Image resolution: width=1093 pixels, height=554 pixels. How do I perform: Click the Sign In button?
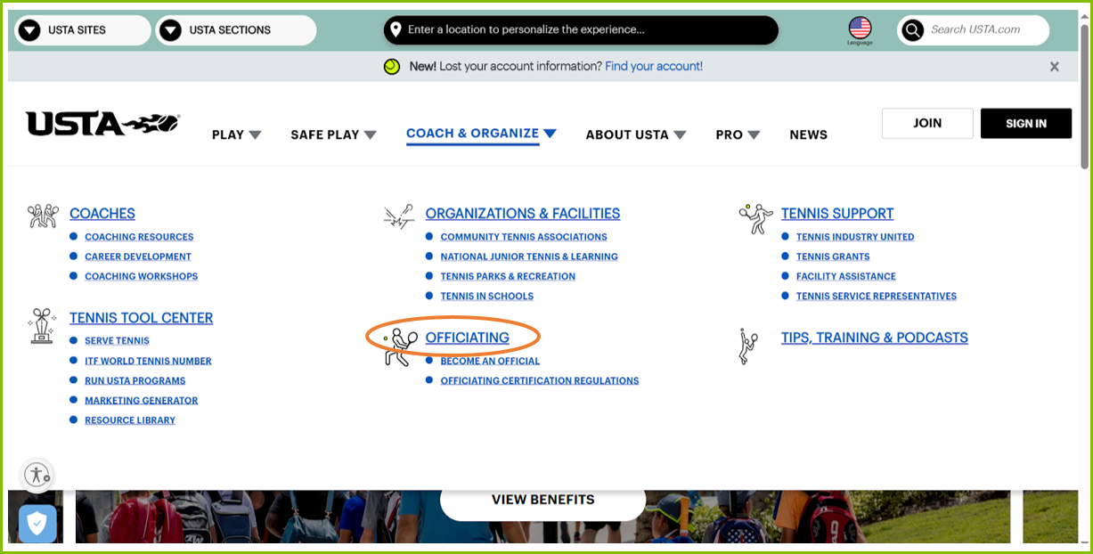pyautogui.click(x=1026, y=124)
